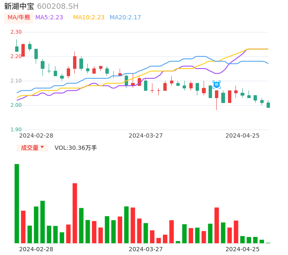The height and width of the screenshot is (255, 288).
Task: Click the tallest red volume bar
Action: [75, 213]
